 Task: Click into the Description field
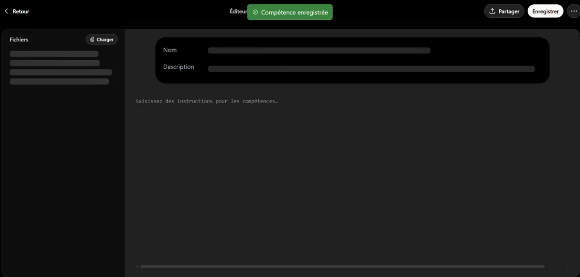(x=371, y=69)
